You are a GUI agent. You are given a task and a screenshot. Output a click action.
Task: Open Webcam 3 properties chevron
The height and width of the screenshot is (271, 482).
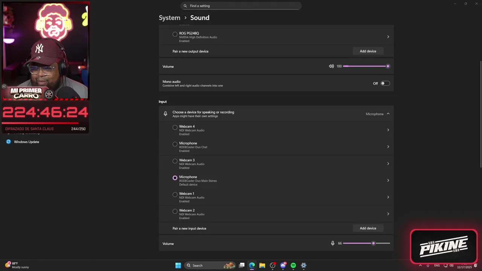(388, 164)
